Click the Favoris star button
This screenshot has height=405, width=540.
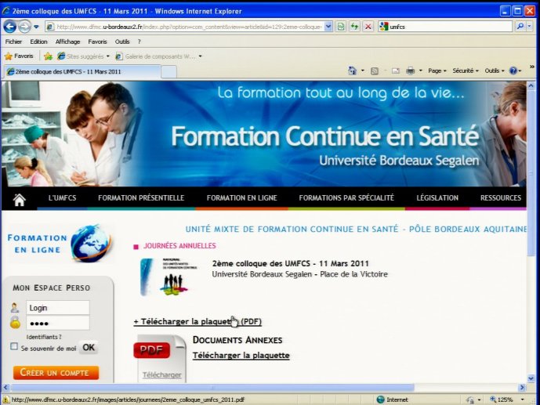click(19, 56)
